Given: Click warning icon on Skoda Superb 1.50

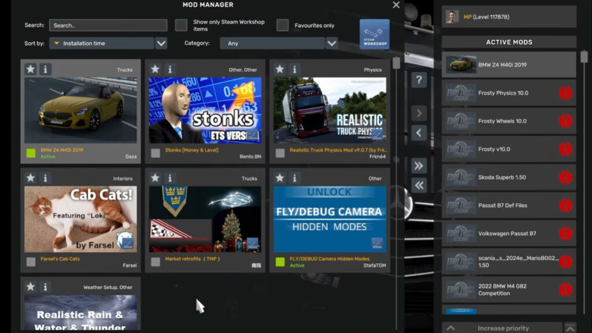Looking at the screenshot, I should coord(565,177).
